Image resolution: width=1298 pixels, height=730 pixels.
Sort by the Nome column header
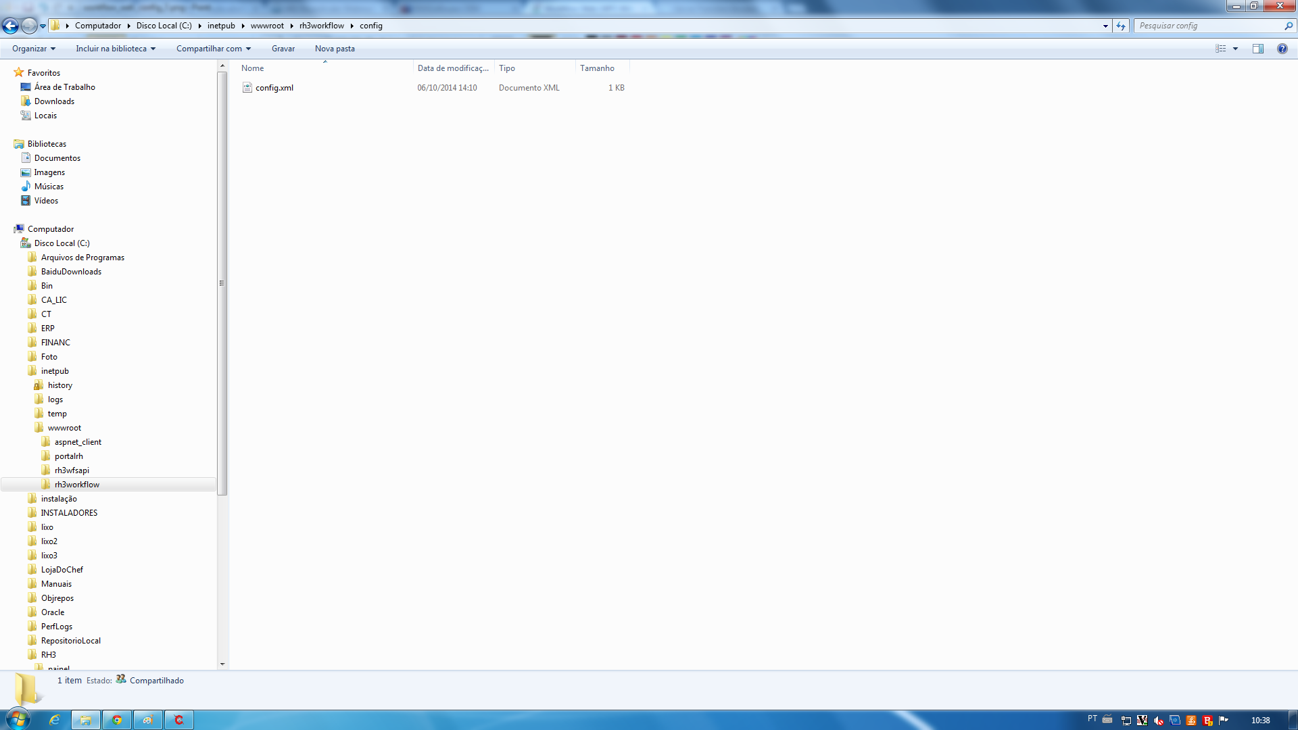coord(253,68)
